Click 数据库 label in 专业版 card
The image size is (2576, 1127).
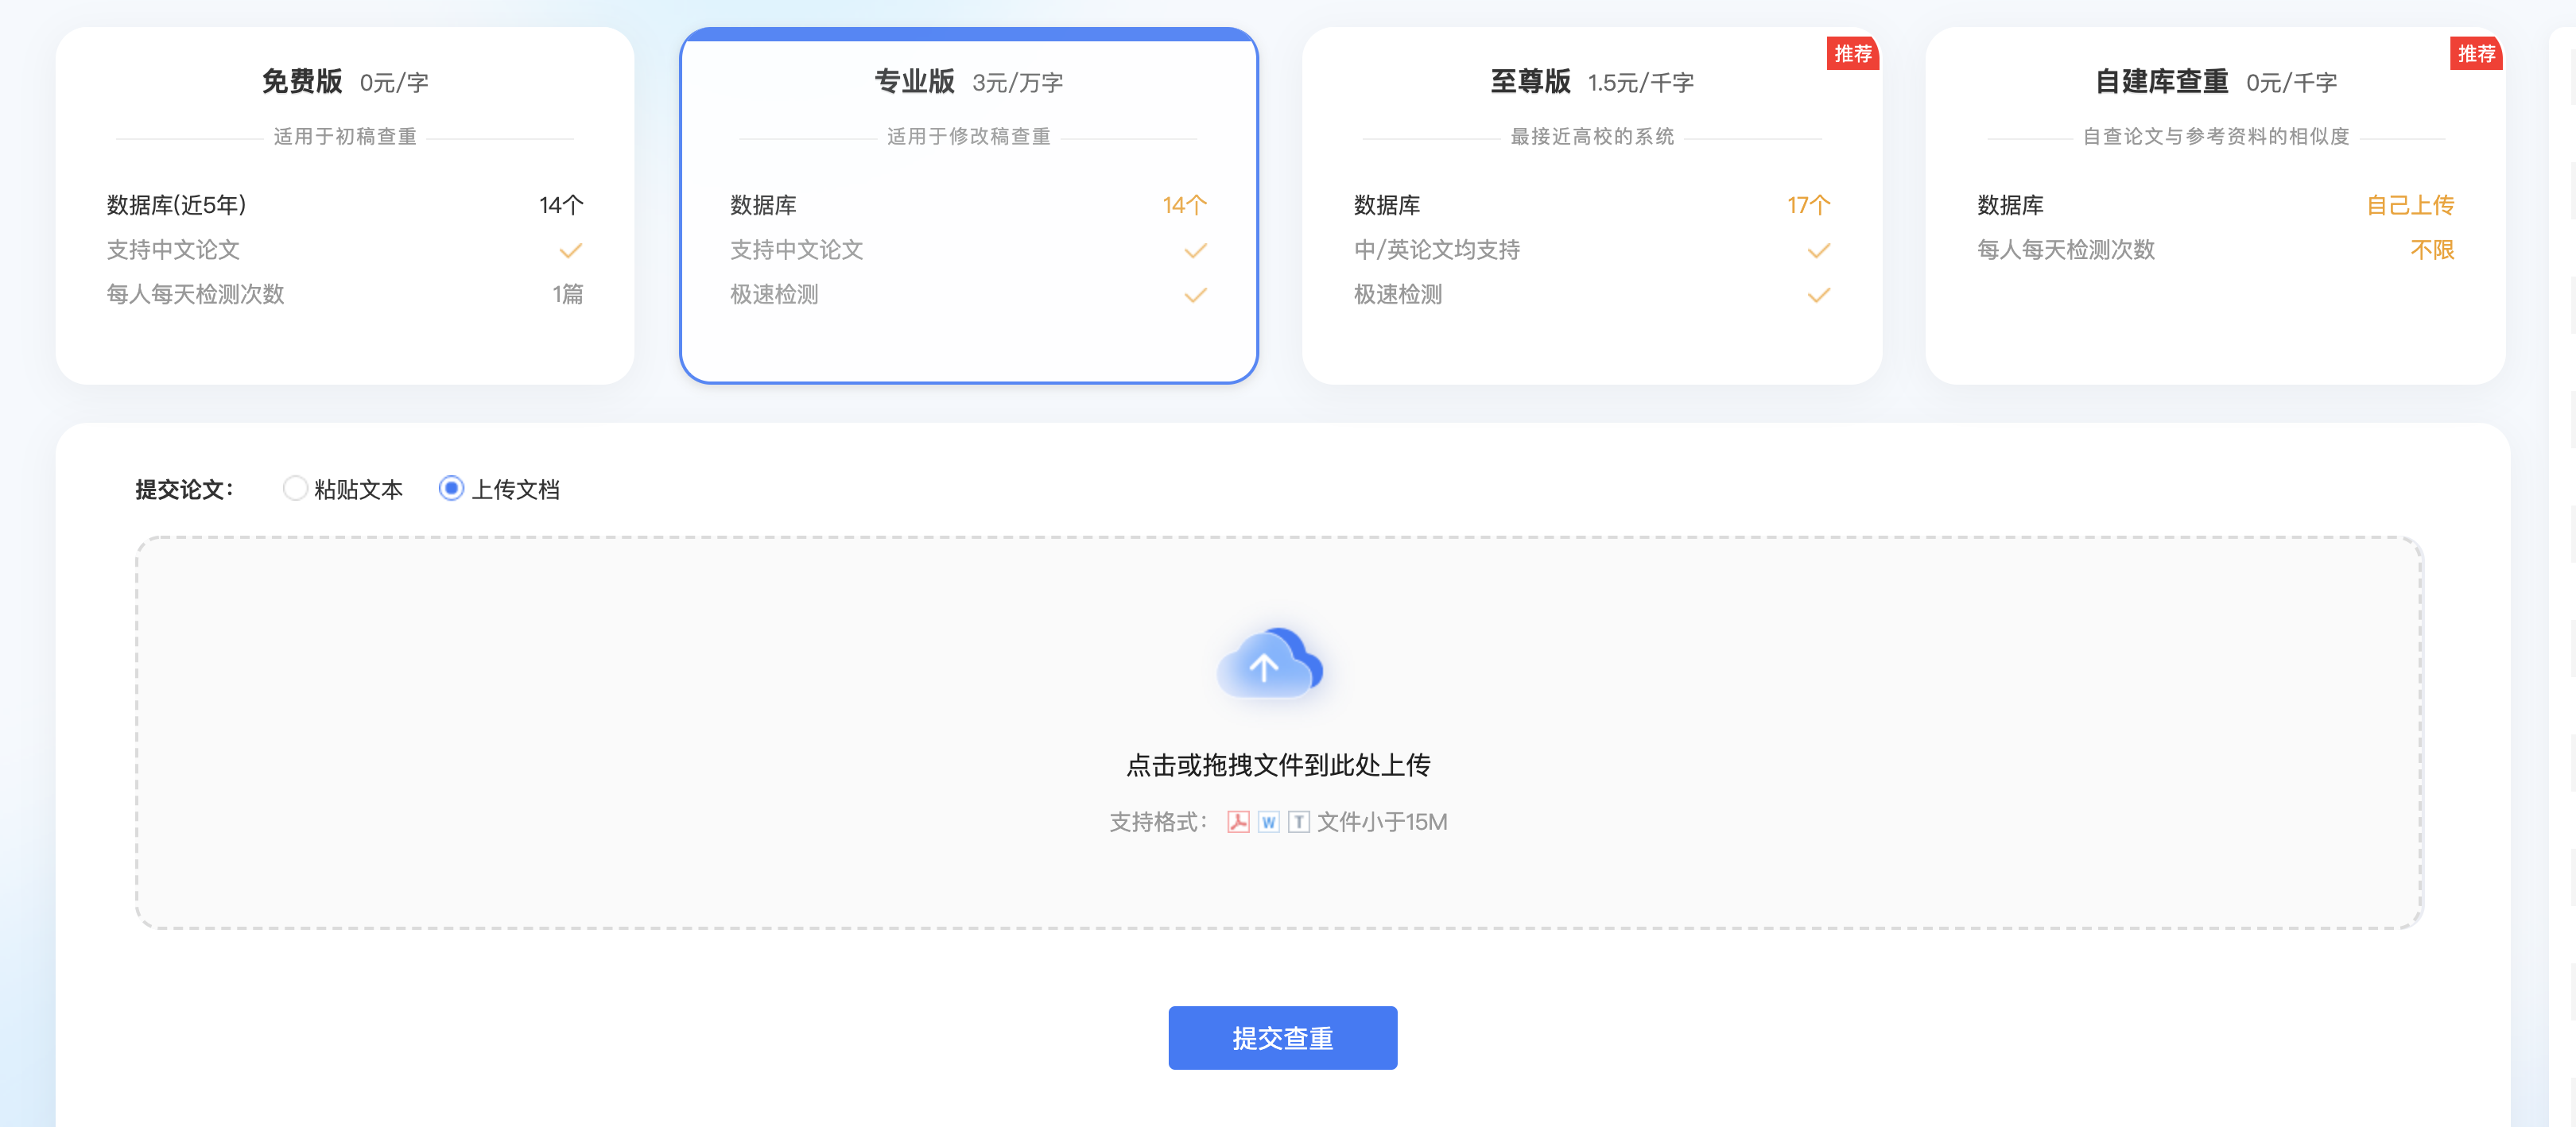click(x=763, y=205)
